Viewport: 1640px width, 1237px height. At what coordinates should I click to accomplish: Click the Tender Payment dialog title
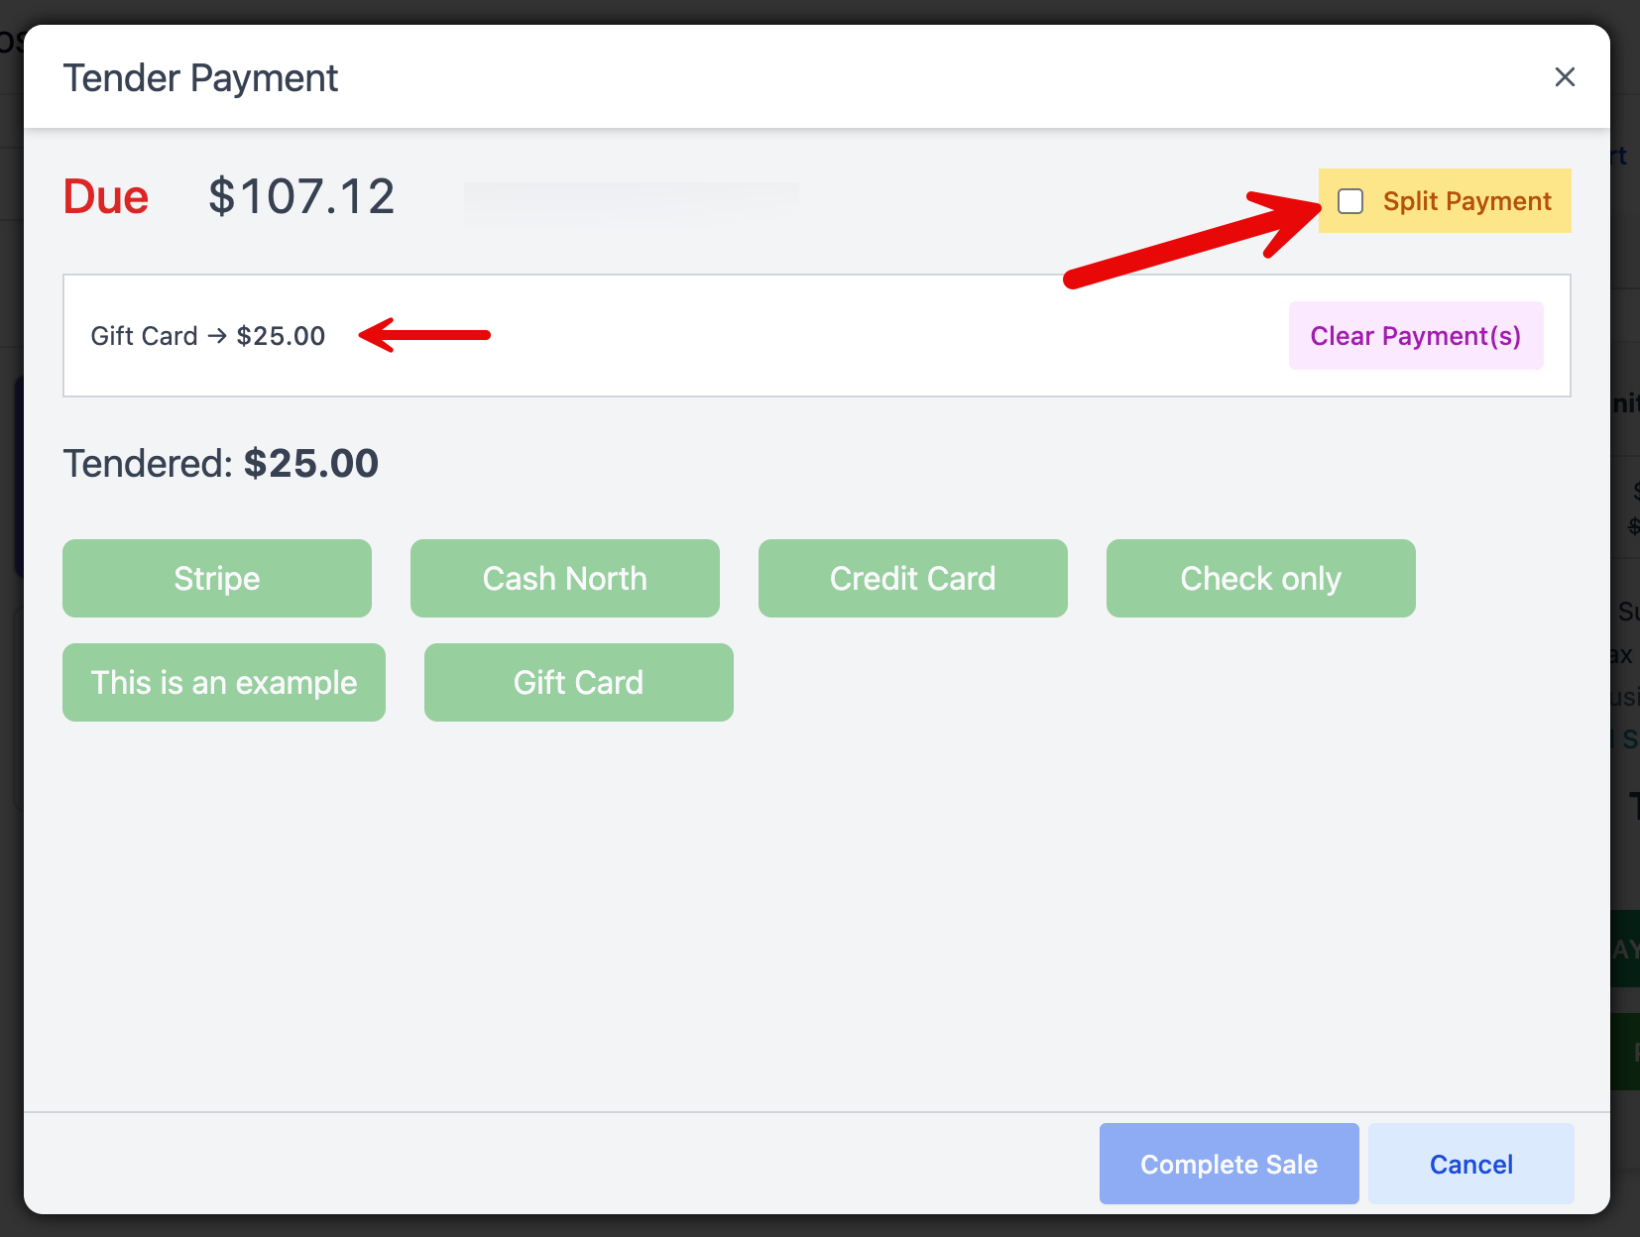[200, 78]
